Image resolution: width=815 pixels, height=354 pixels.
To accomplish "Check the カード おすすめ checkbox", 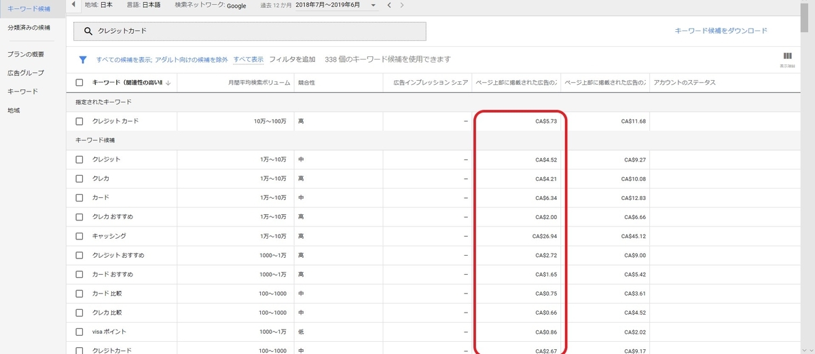I will (79, 274).
